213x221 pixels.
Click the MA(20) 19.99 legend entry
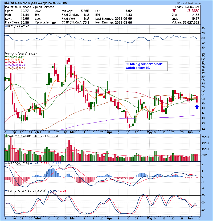(14, 56)
